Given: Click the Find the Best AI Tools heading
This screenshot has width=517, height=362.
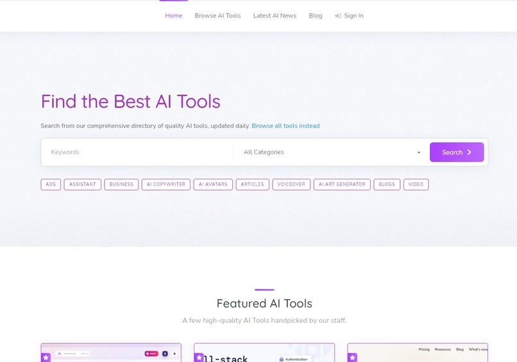Looking at the screenshot, I should [131, 101].
